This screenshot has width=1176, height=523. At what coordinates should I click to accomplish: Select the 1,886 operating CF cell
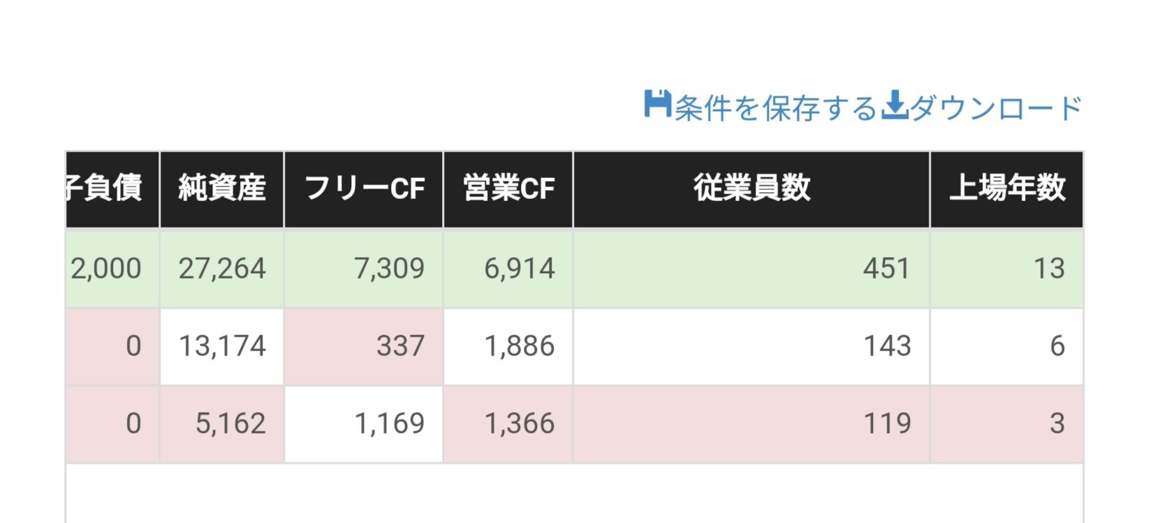(x=508, y=346)
